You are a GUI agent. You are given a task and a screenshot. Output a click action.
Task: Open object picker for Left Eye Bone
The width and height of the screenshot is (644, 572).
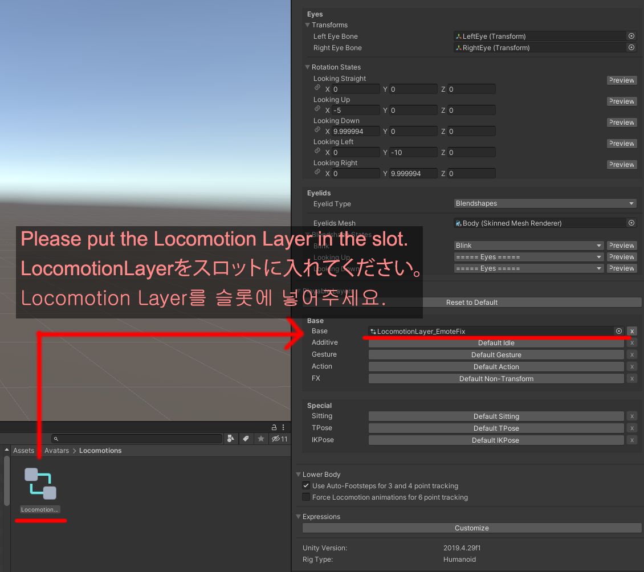(x=631, y=36)
